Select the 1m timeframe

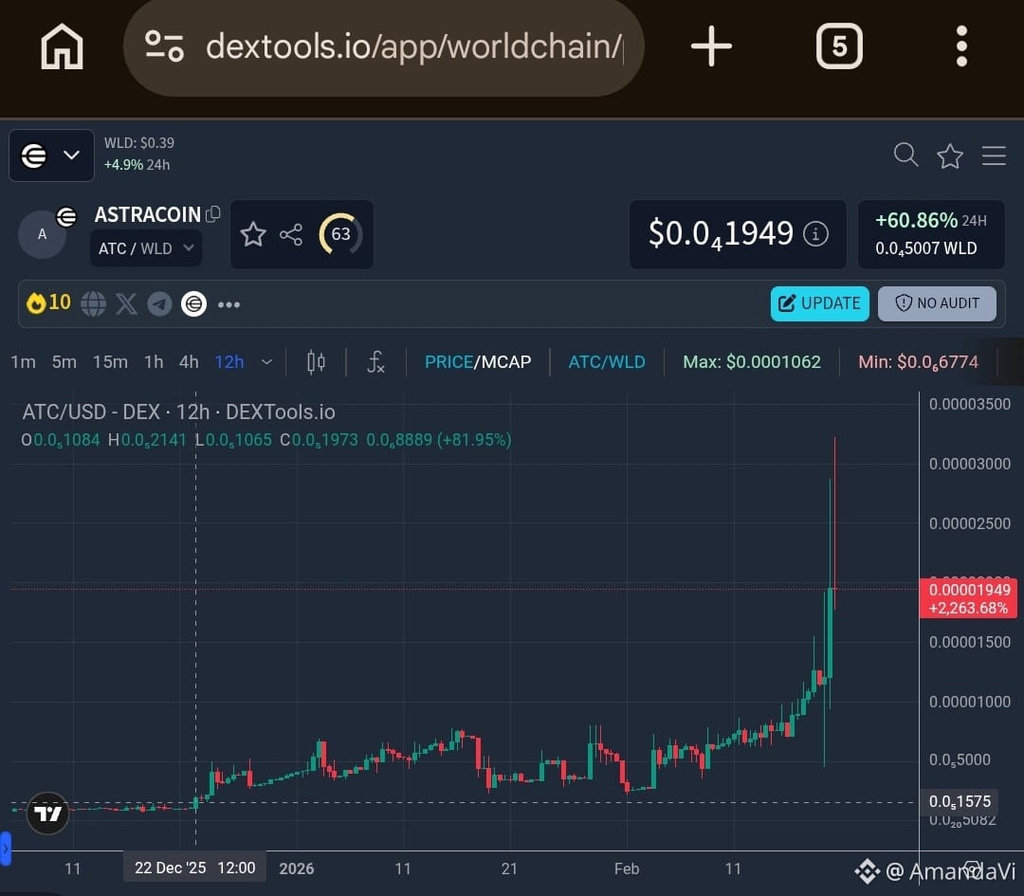pos(23,362)
